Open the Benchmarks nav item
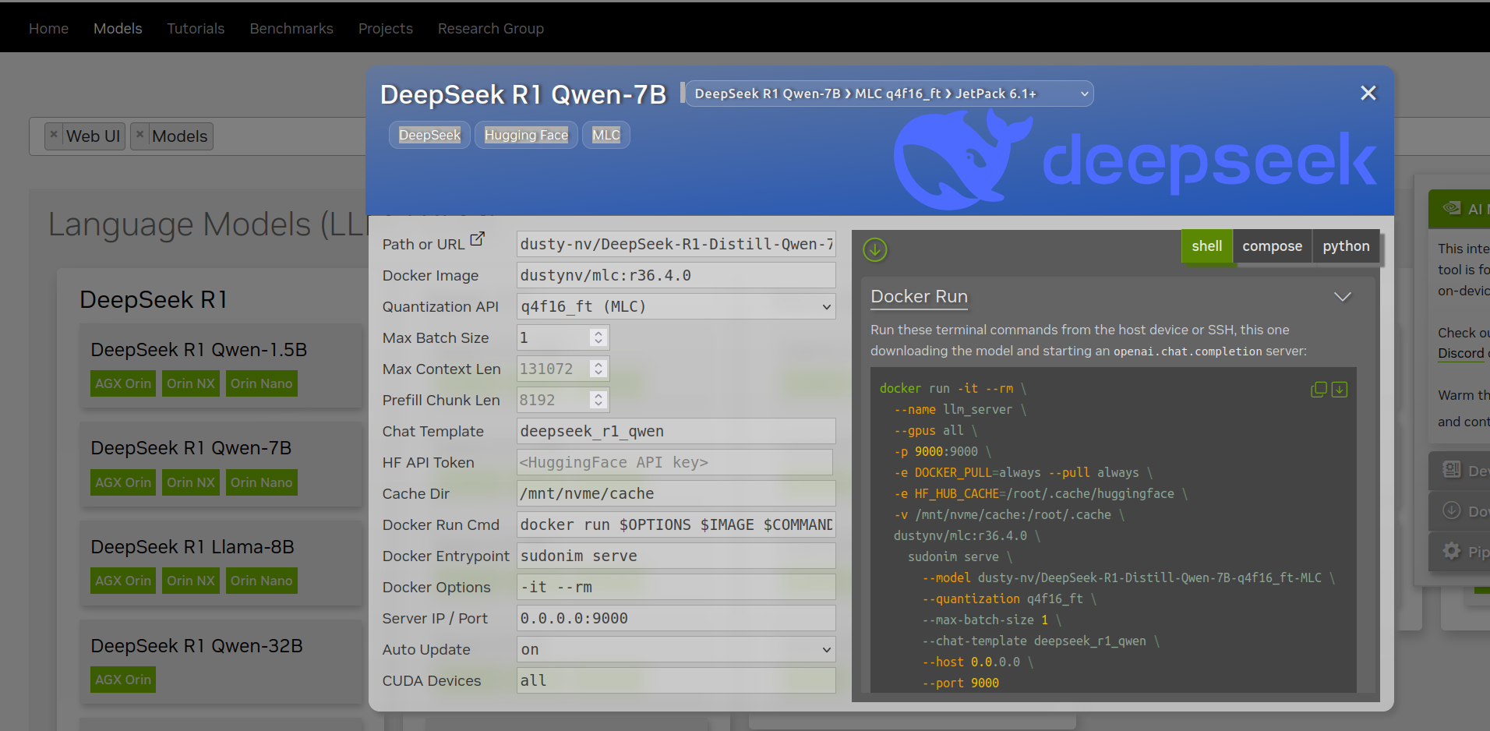The height and width of the screenshot is (731, 1490). [291, 29]
